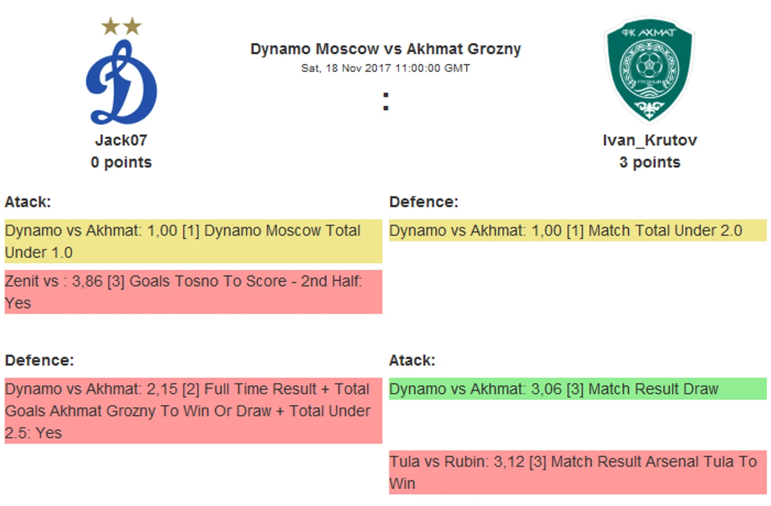This screenshot has height=506, width=771.
Task: Click the Dynamo Moscow club crest
Action: 121,82
